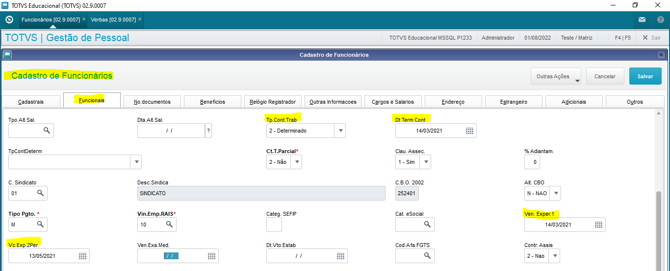Click the C.B.O. 2002 field 252401

[407, 193]
